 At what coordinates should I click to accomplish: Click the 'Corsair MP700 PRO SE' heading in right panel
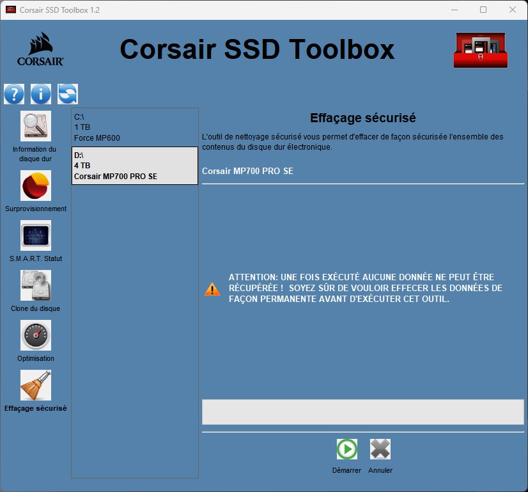[x=247, y=171]
